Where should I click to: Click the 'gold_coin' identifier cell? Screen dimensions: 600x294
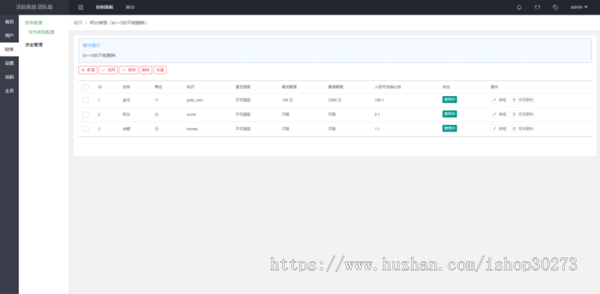pos(195,100)
